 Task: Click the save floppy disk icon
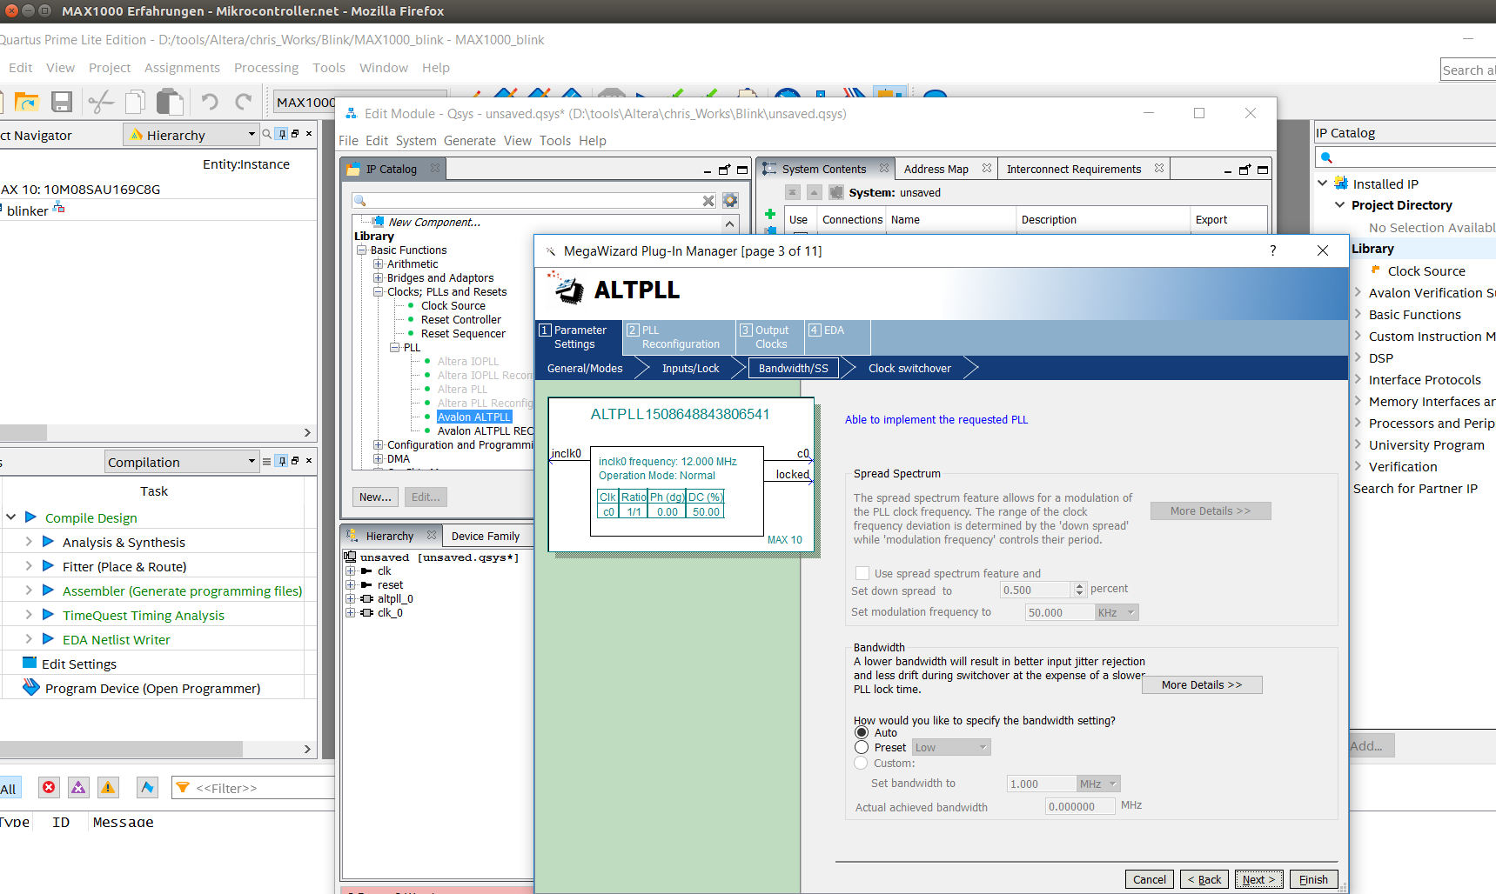62,102
